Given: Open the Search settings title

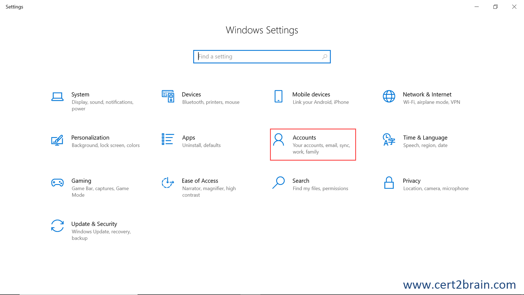Looking at the screenshot, I should pos(301,181).
